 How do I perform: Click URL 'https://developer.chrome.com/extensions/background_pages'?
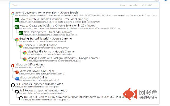tap(54, 61)
